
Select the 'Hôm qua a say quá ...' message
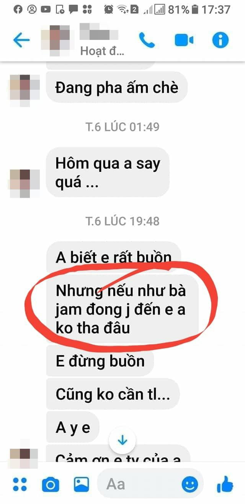click(x=108, y=172)
